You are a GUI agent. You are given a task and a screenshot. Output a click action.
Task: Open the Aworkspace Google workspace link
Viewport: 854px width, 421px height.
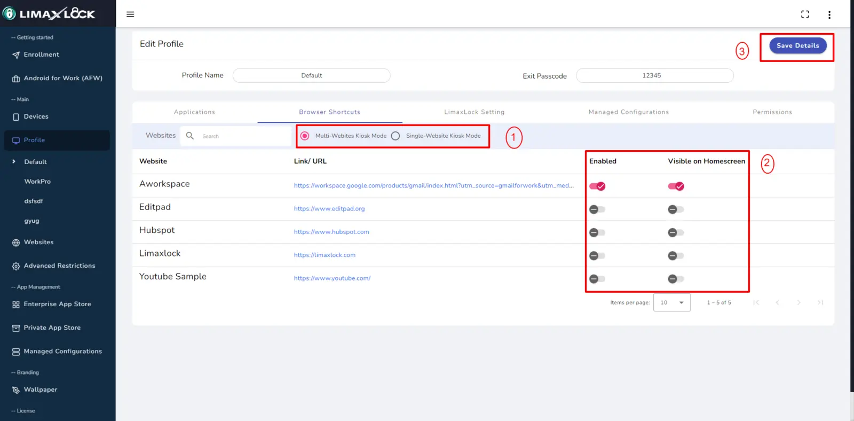click(x=433, y=185)
